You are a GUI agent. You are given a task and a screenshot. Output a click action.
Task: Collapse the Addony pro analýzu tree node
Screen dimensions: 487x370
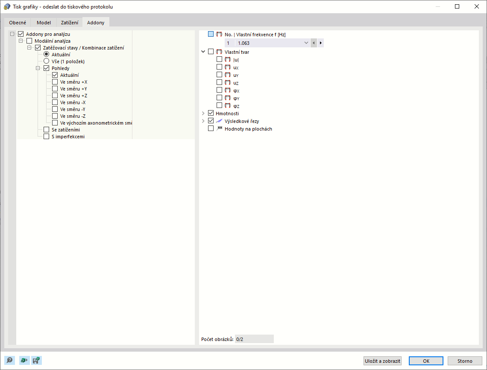pos(12,34)
